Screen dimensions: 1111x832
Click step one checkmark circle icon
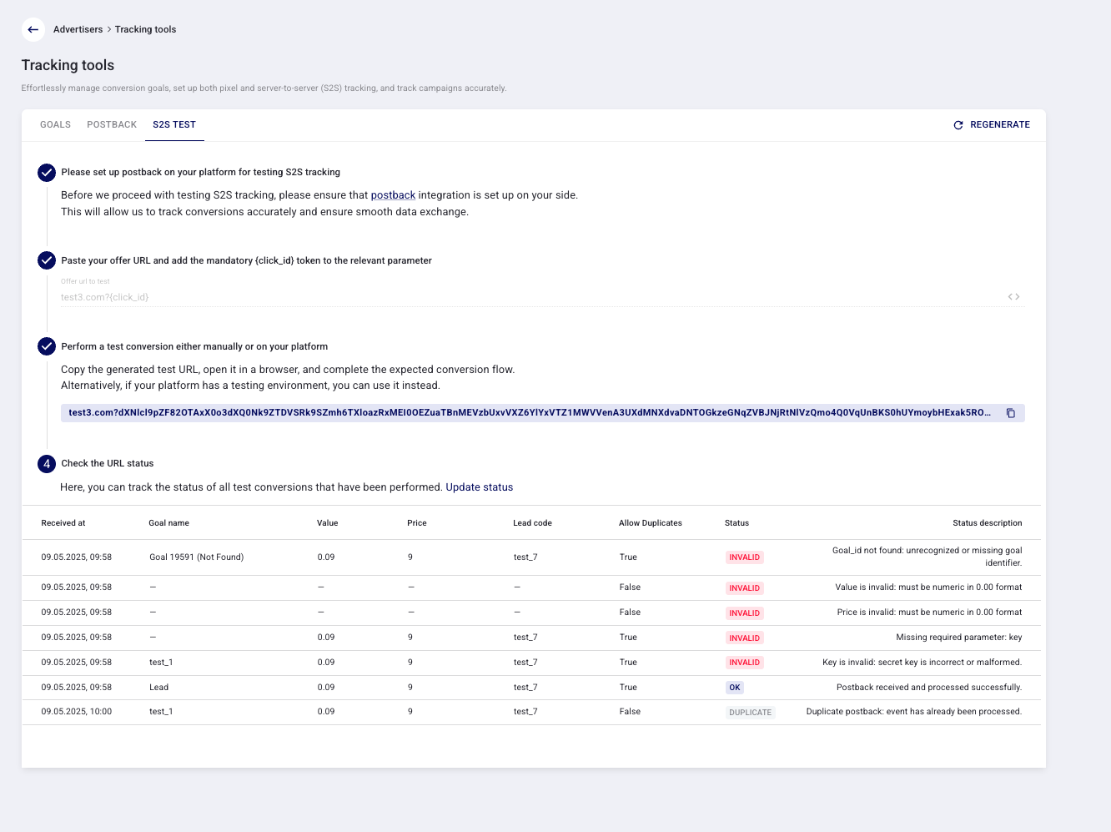[x=47, y=173]
